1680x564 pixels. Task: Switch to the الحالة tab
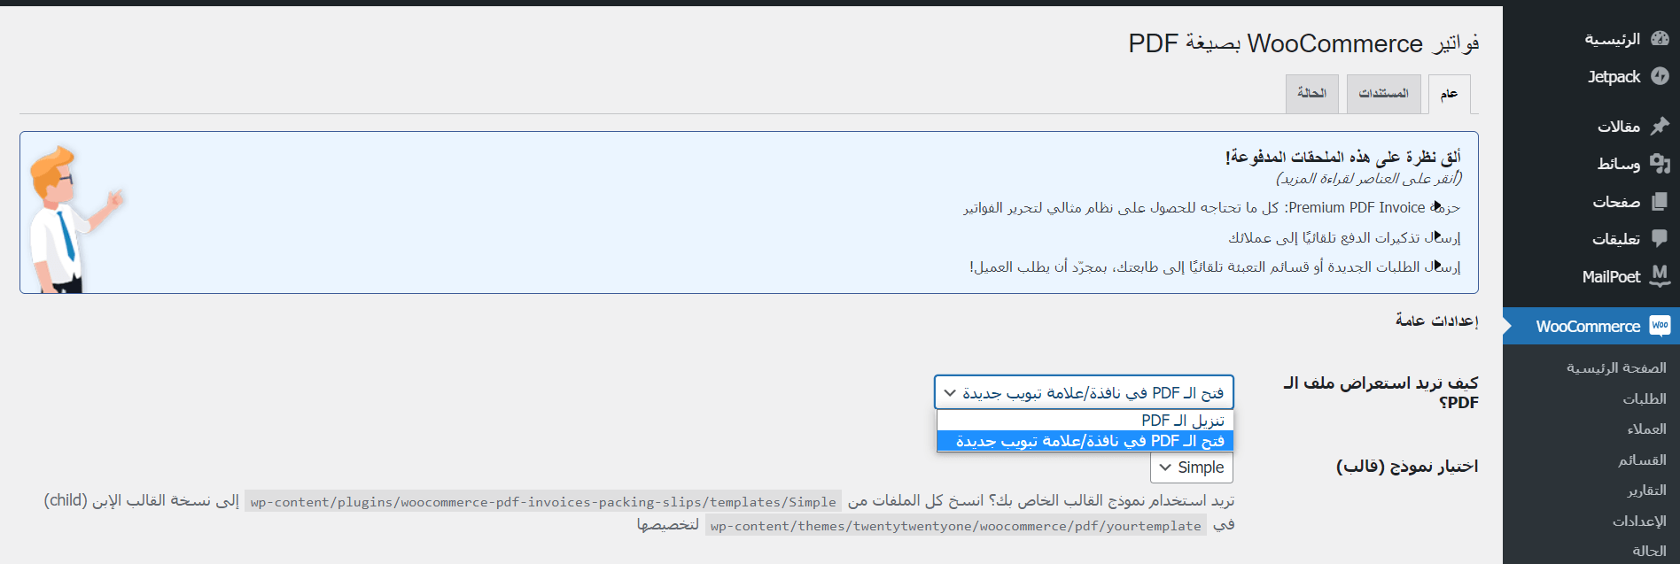point(1312,93)
